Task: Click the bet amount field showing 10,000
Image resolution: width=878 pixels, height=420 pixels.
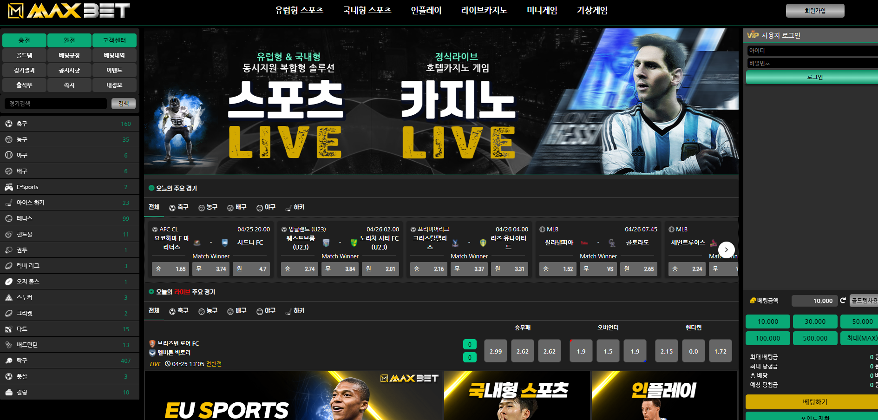Action: (x=814, y=301)
